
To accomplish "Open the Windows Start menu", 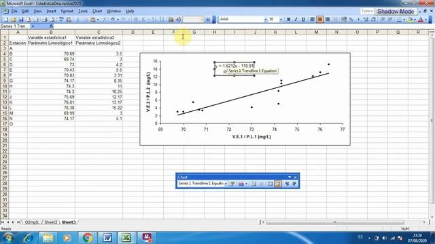I will pyautogui.click(x=7, y=238).
